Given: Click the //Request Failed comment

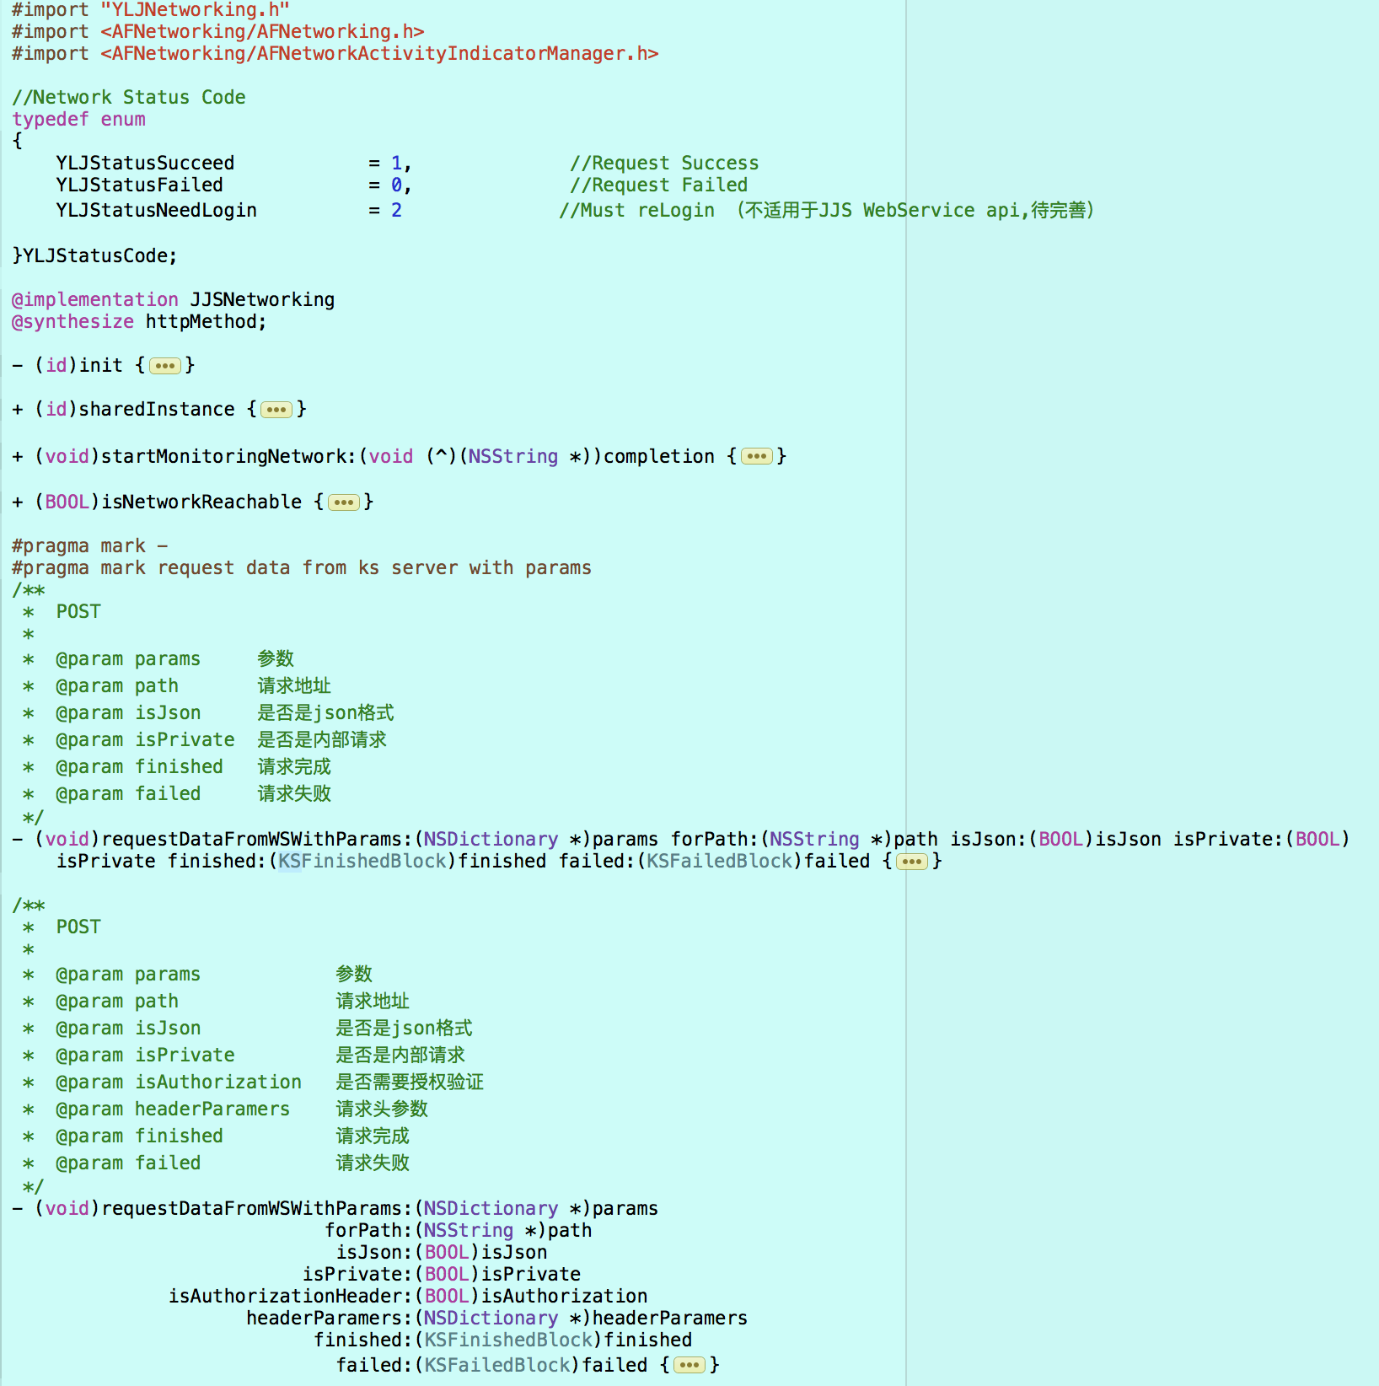Looking at the screenshot, I should point(658,185).
